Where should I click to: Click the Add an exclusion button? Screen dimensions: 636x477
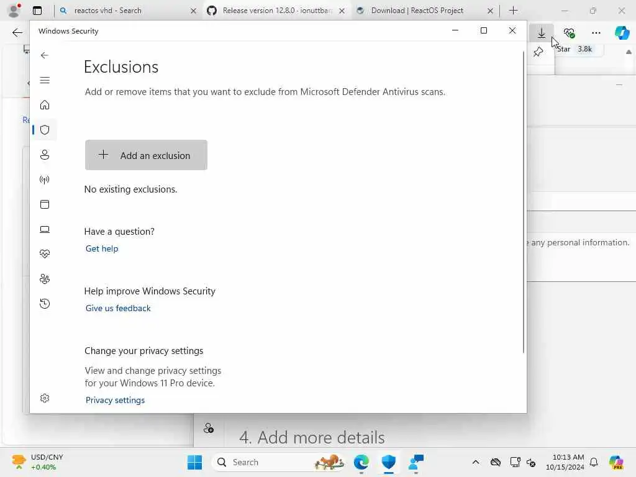pos(146,155)
